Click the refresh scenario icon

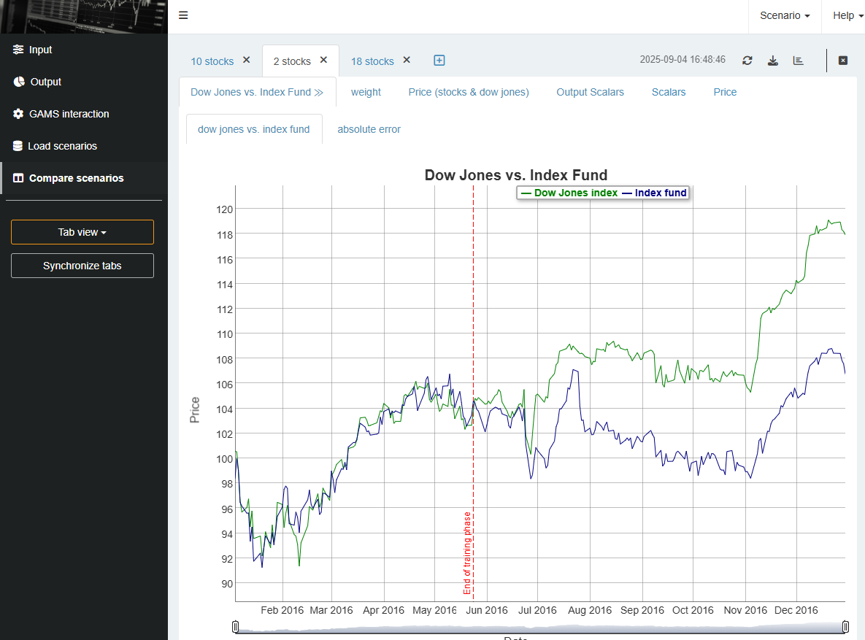pos(747,60)
